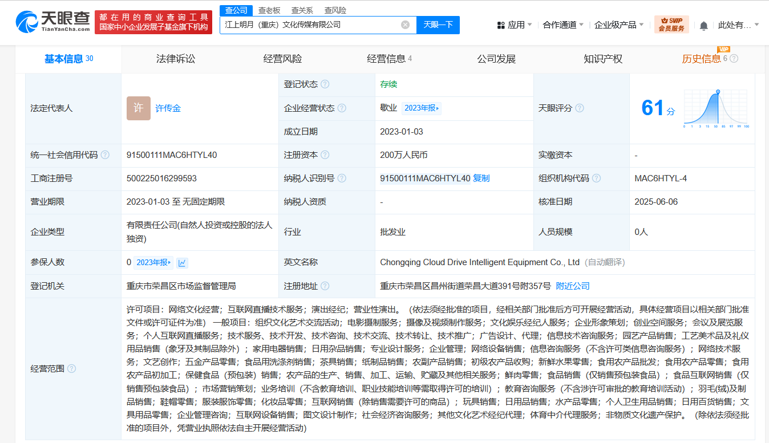The image size is (769, 443).
Task: Open trend chart icon beside insured count
Action: point(182,263)
